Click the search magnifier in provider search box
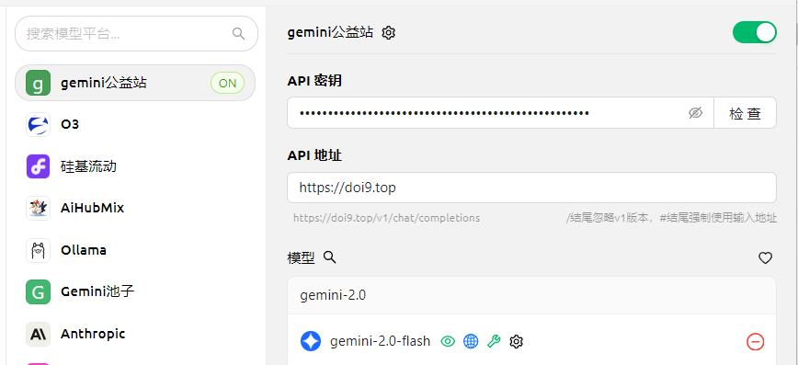 pos(238,34)
